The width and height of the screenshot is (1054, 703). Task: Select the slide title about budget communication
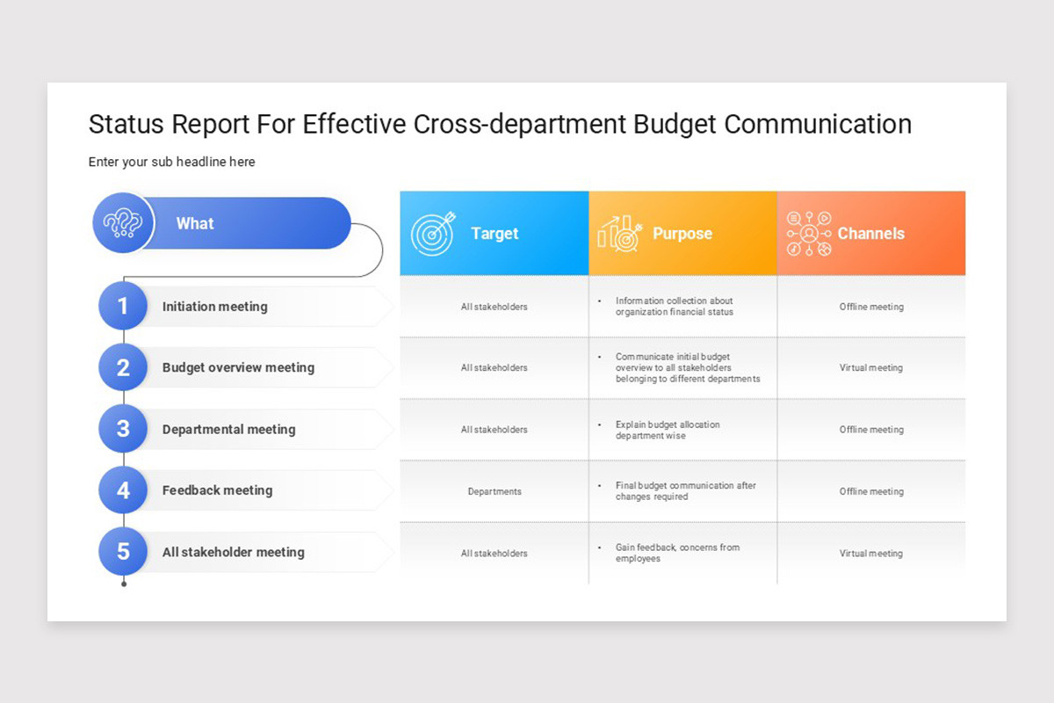coord(500,124)
